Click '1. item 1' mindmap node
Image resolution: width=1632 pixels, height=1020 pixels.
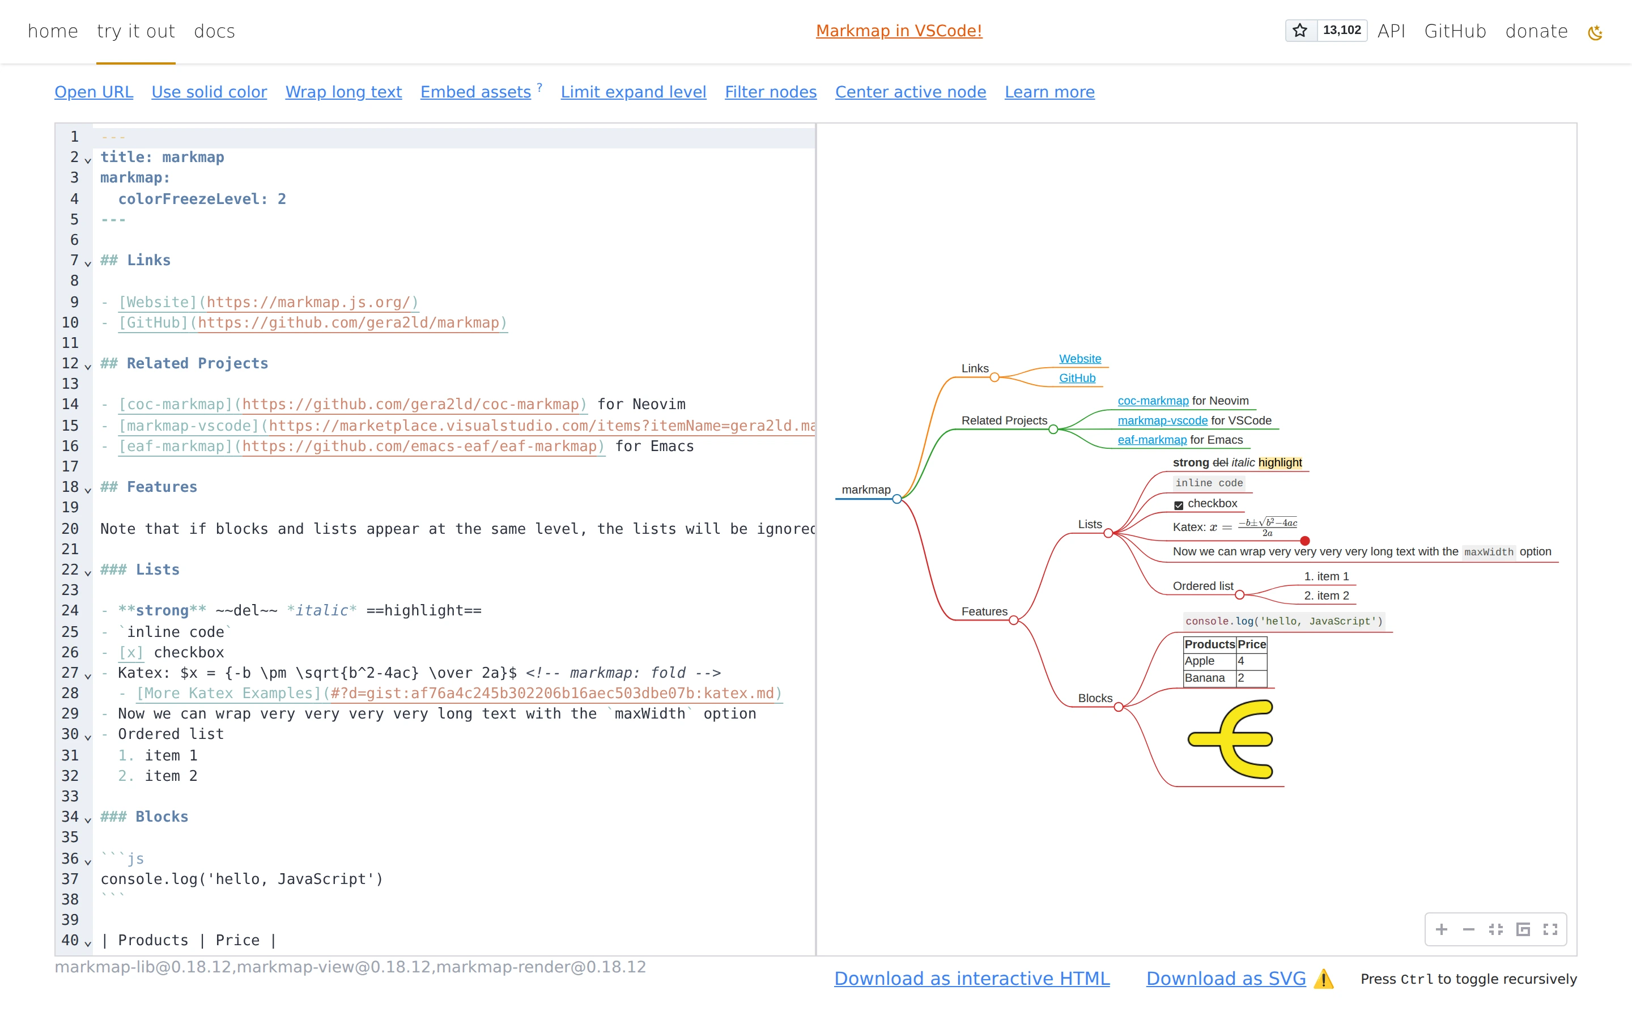click(1327, 576)
